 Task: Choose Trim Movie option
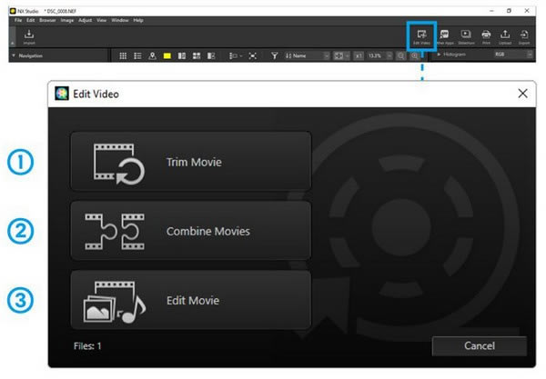190,163
